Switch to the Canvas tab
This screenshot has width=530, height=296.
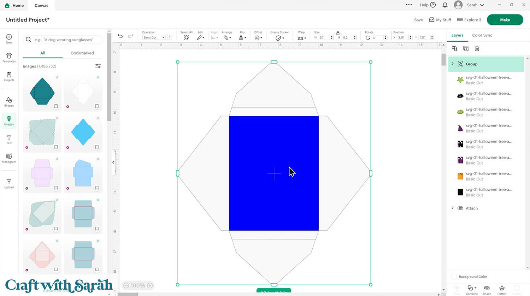(41, 5)
